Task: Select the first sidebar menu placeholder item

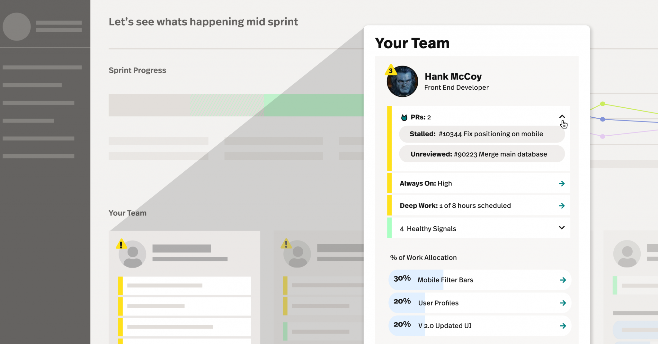Action: click(x=42, y=68)
